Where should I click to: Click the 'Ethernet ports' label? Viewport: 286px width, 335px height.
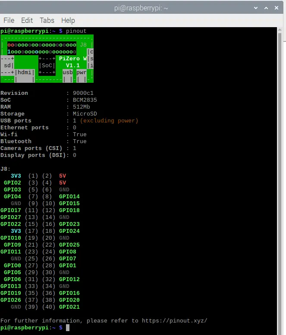point(24,128)
